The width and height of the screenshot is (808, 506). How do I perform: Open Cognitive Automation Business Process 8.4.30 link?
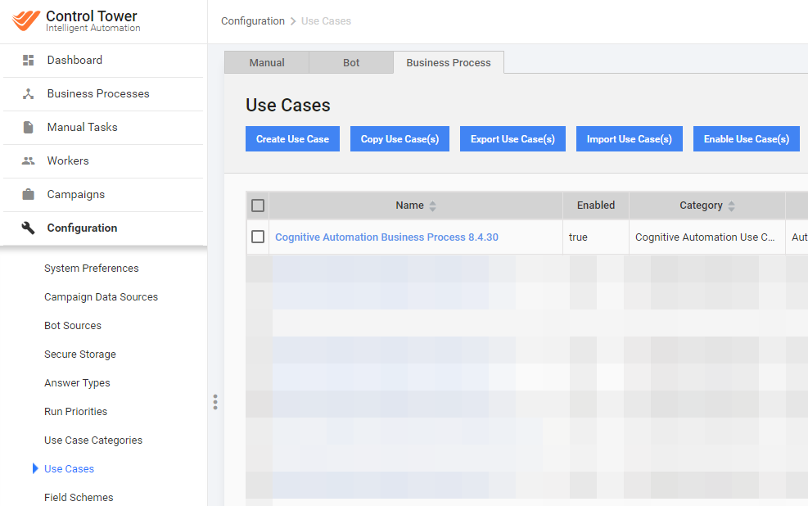point(386,237)
